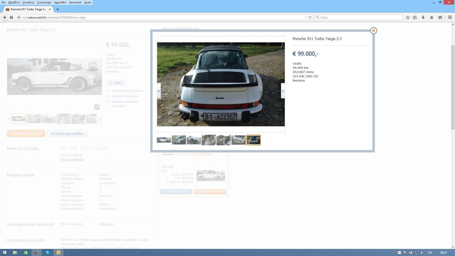Select the fifth gallery thumbnail, steering wheel
The width and height of the screenshot is (455, 256).
click(224, 140)
